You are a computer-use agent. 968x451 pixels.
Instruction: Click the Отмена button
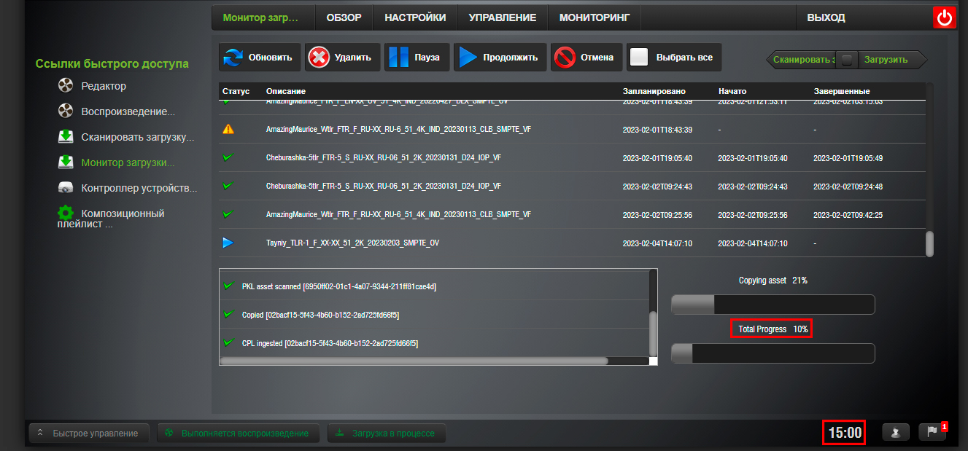point(586,57)
